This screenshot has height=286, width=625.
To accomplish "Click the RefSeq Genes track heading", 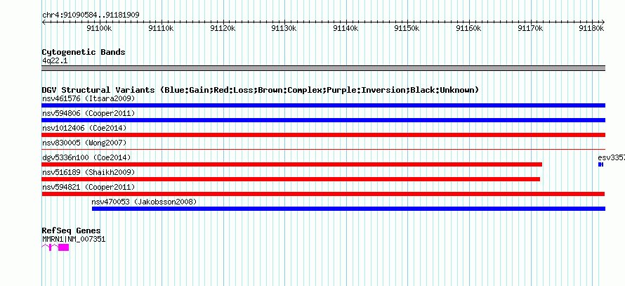I will tap(72, 230).
